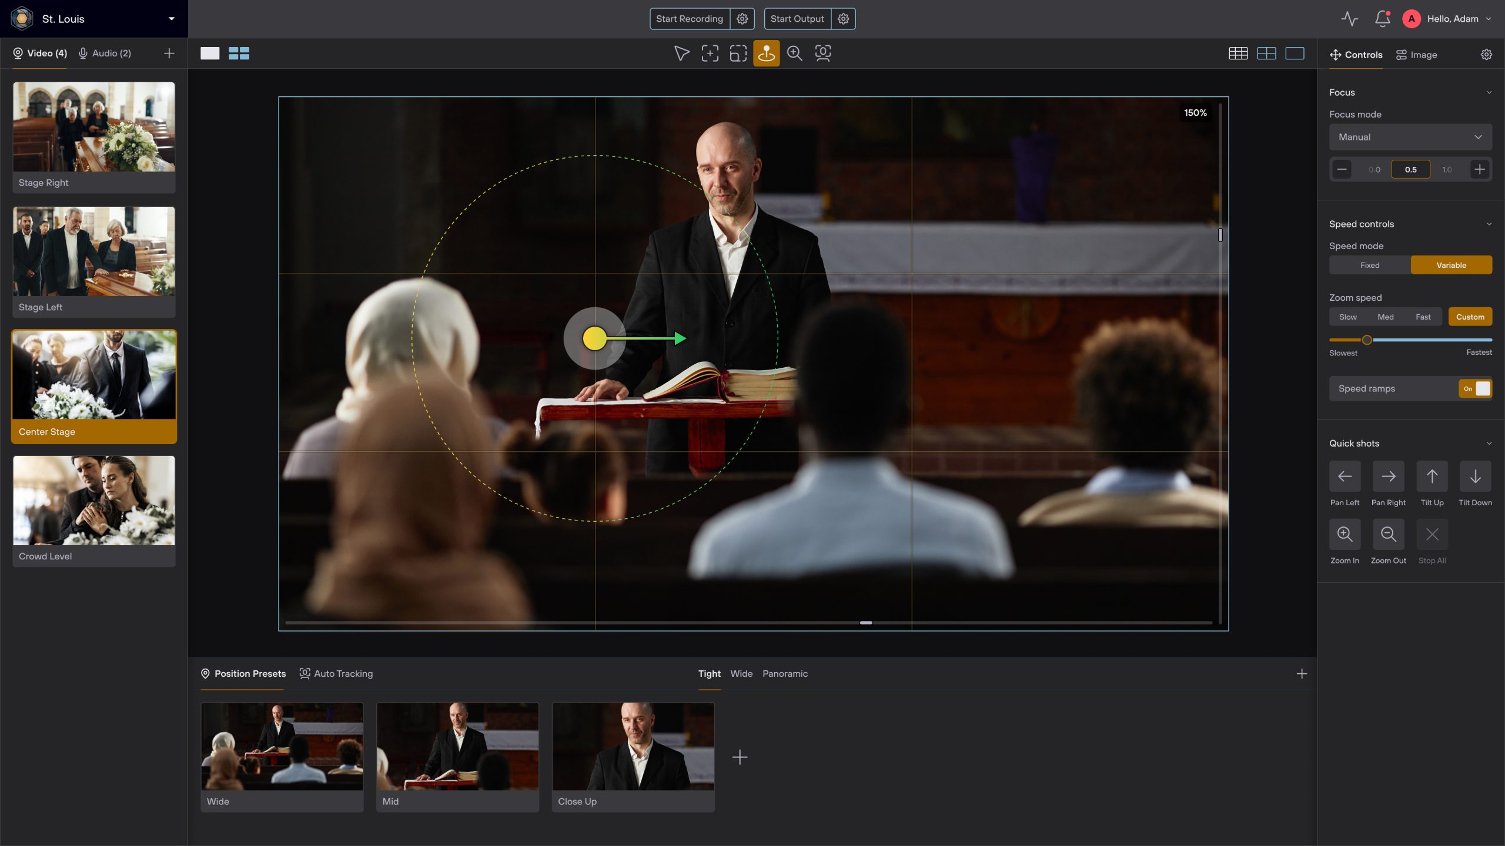Open recording settings gear
This screenshot has width=1505, height=846.
point(742,19)
